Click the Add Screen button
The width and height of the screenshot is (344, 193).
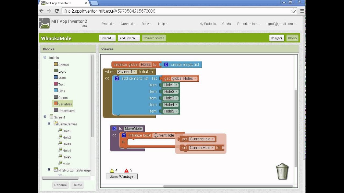[x=129, y=38]
